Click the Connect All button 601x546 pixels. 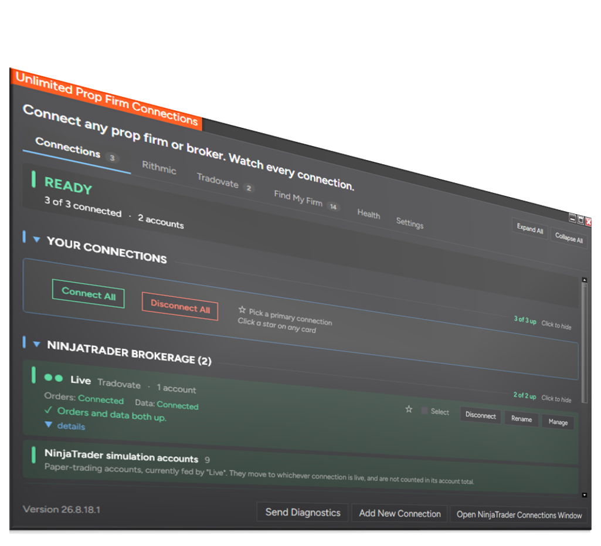tap(88, 294)
